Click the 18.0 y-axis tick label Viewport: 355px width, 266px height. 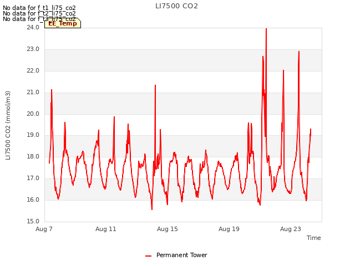pyautogui.click(x=33, y=156)
